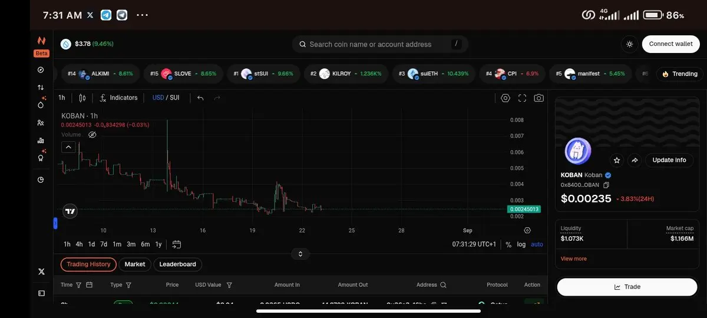
Task: Click the Connect wallet button
Action: tap(670, 44)
